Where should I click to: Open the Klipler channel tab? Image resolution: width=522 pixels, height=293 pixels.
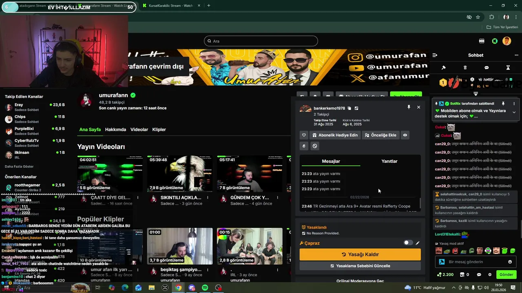point(159,129)
